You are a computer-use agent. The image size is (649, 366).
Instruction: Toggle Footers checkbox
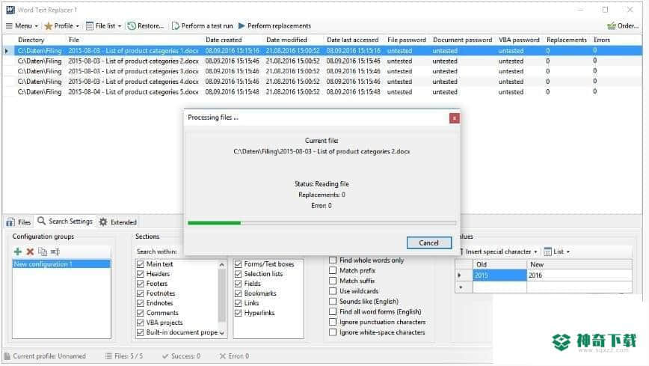[x=141, y=284]
